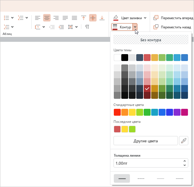Select black theme color swatch
The image size is (194, 187).
[125, 58]
